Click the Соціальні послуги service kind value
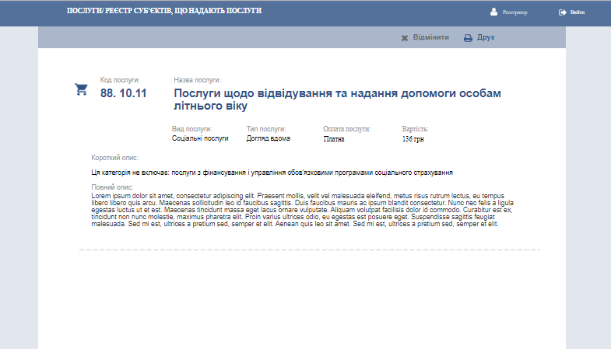The height and width of the screenshot is (349, 611). (200, 138)
